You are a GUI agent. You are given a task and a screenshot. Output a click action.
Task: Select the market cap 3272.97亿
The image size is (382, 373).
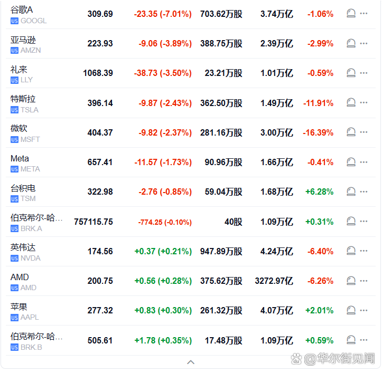pyautogui.click(x=274, y=281)
